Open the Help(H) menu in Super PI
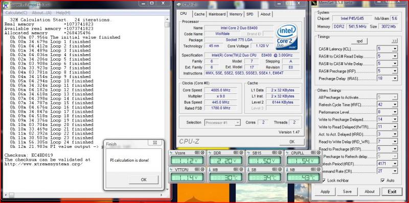Viewport: 409px width, 203px height. pyautogui.click(x=63, y=13)
